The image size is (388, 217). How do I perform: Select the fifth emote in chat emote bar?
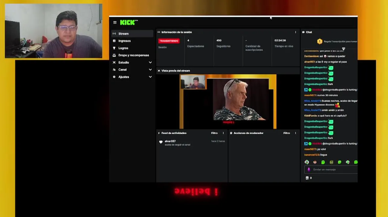click(339, 162)
